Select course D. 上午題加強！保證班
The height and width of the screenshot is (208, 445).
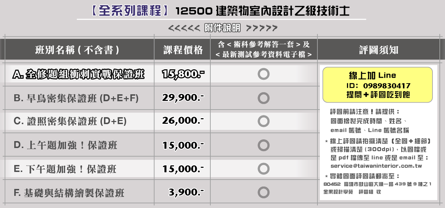65,145
